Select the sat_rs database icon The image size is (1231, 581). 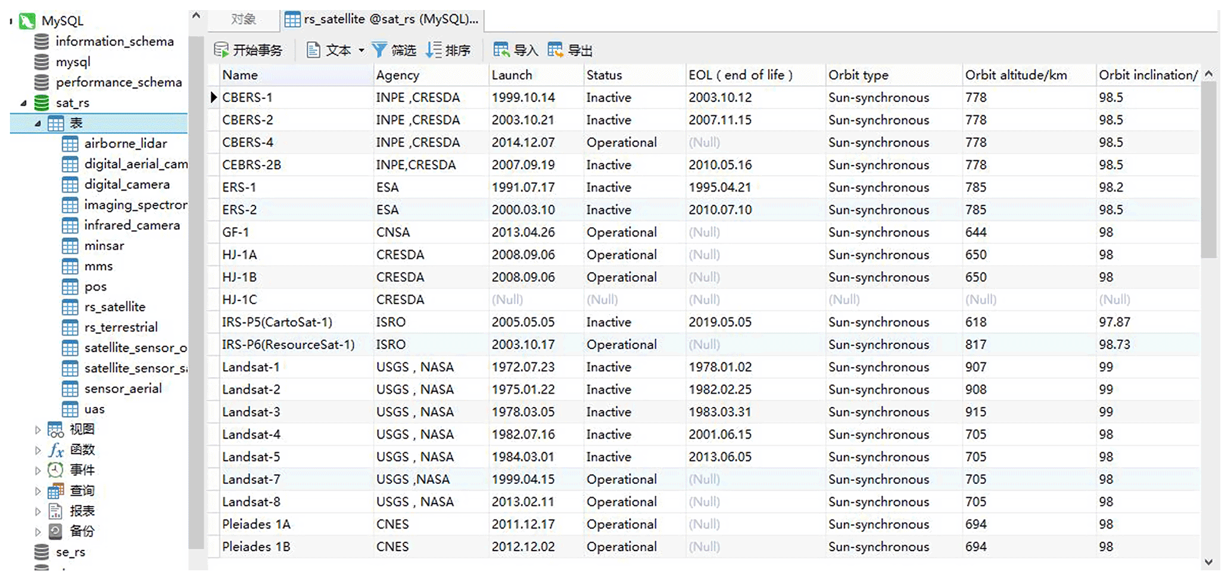pos(42,102)
